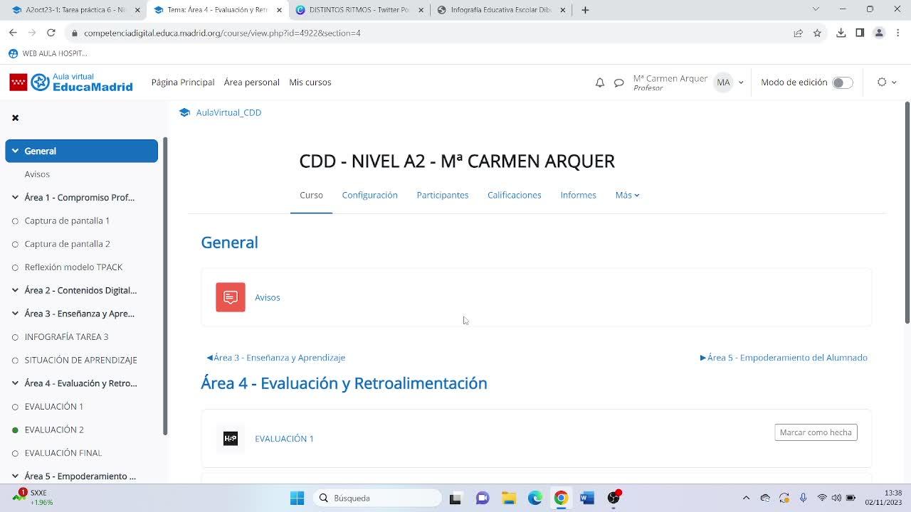The width and height of the screenshot is (911, 512).
Task: Collapse Área 4 - Evaluación y Retro... section
Action: coord(15,383)
